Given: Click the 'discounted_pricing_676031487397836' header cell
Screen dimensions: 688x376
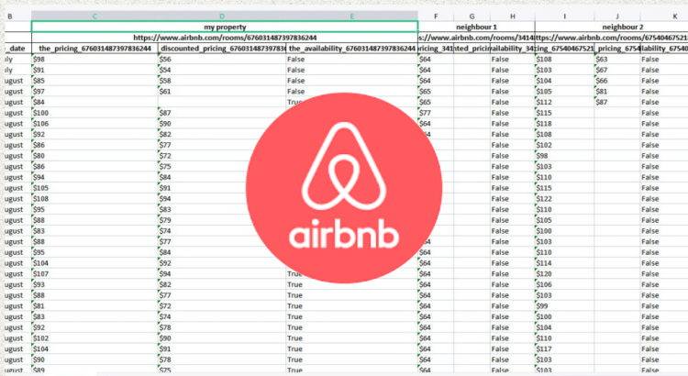Looking at the screenshot, I should pyautogui.click(x=222, y=49).
